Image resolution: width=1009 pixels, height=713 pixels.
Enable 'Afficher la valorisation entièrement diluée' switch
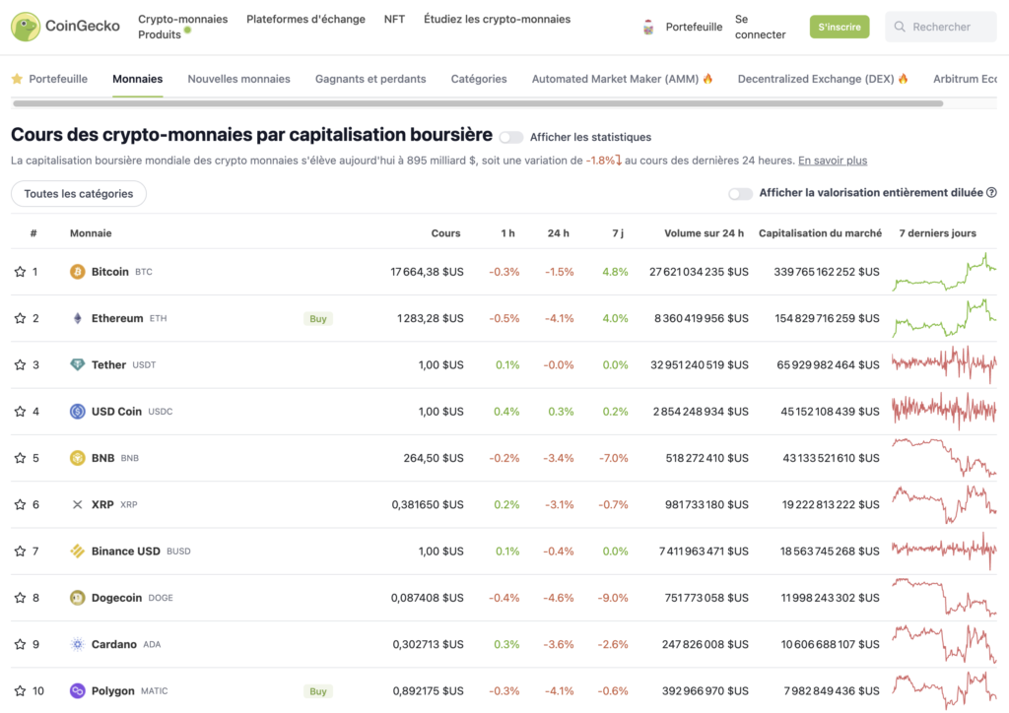[740, 194]
